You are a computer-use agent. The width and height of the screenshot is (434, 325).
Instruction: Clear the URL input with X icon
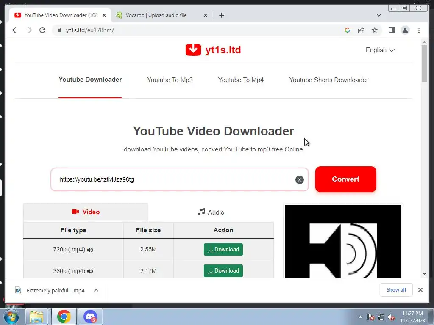click(x=300, y=180)
